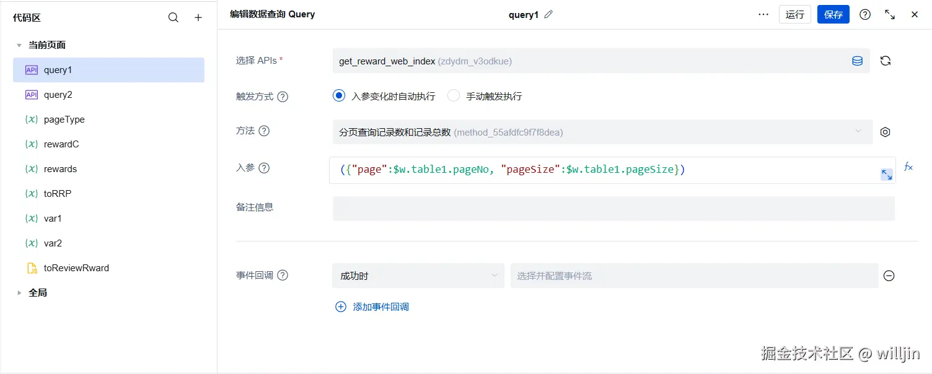Open the method dropdown for paged query
This screenshot has height=374, width=932.
coord(602,132)
